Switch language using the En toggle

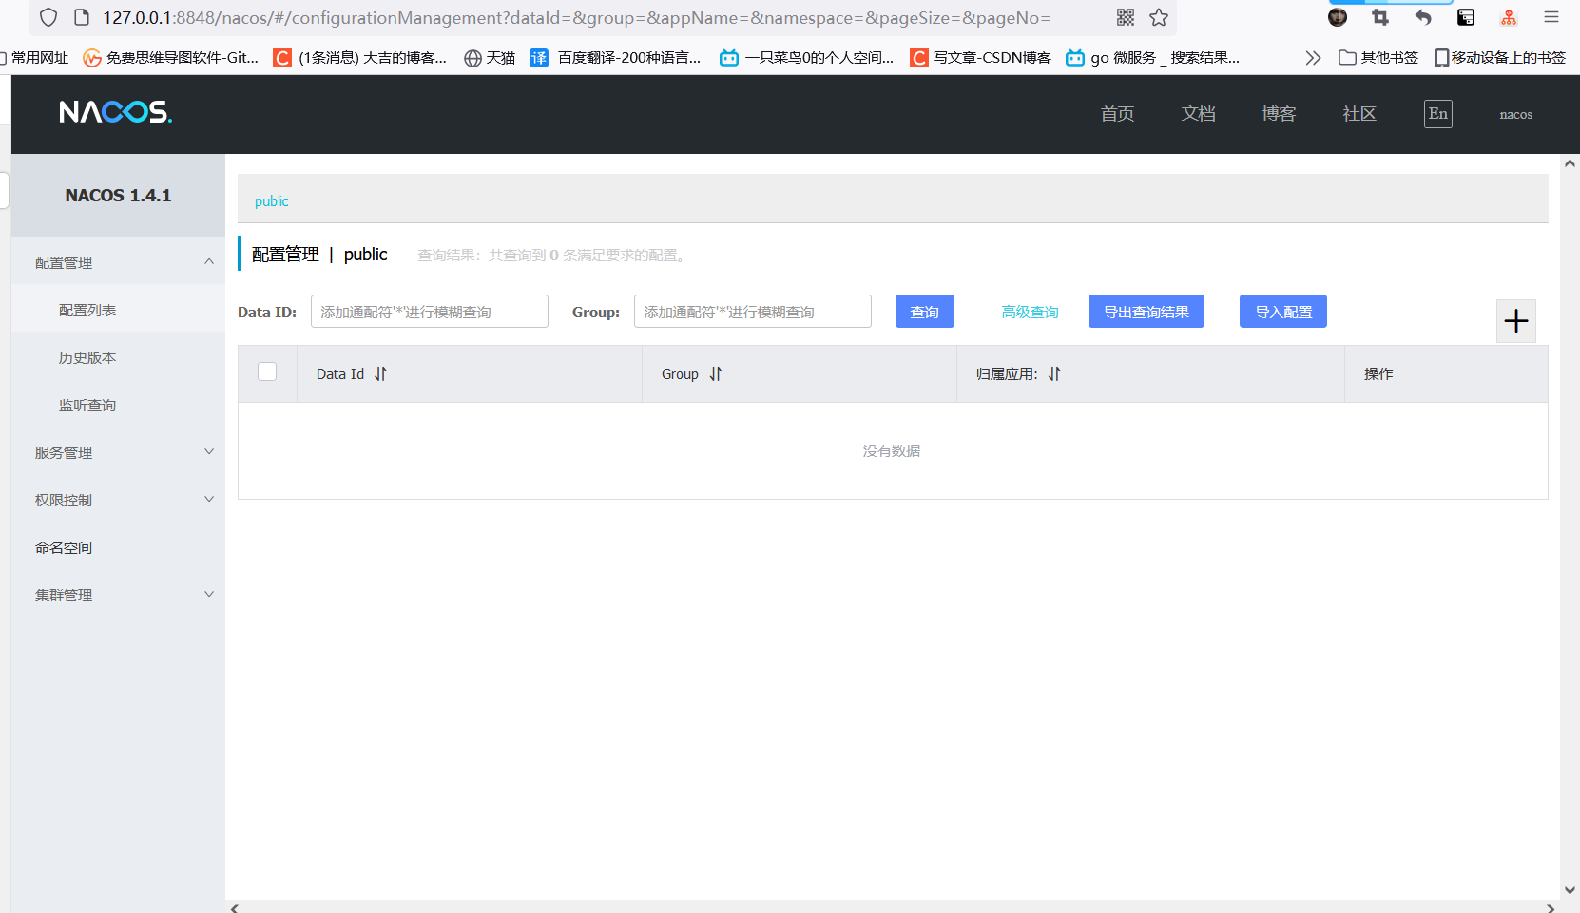point(1437,113)
